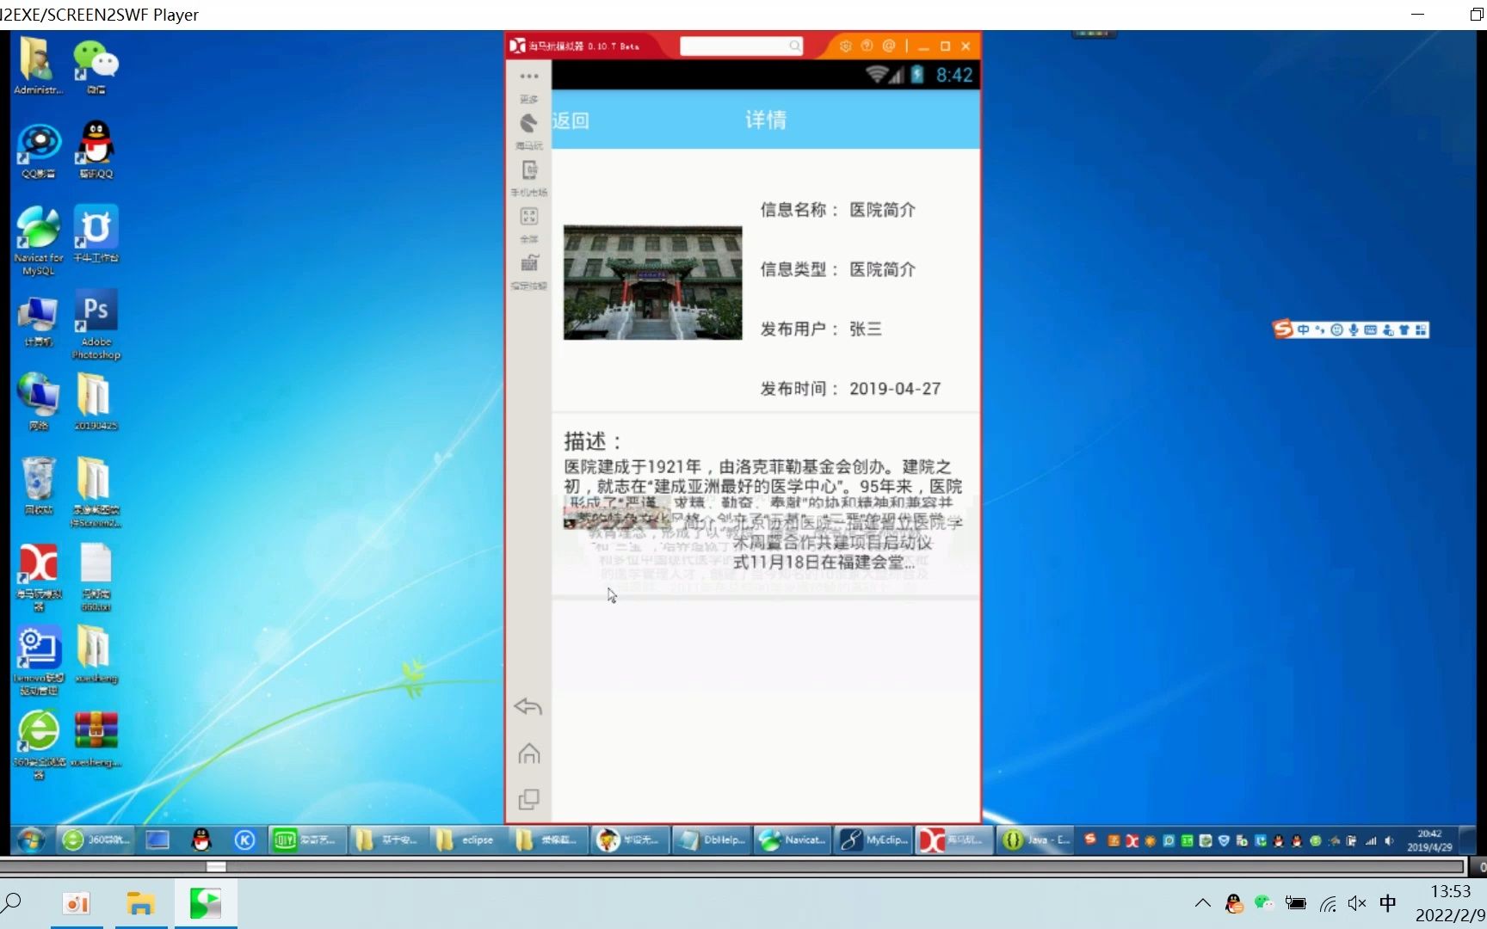Viewport: 1487px width, 929px height.
Task: Open the 腾讯QQ penguin desktop icon
Action: point(96,150)
